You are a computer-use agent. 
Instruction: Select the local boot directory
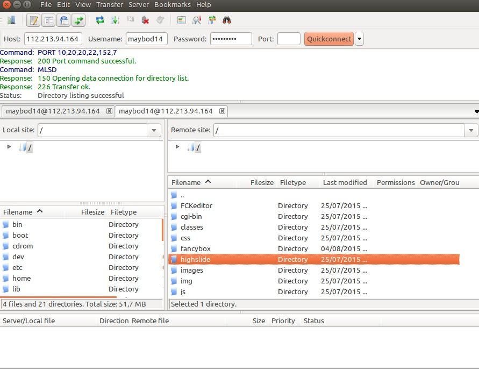tap(81, 235)
